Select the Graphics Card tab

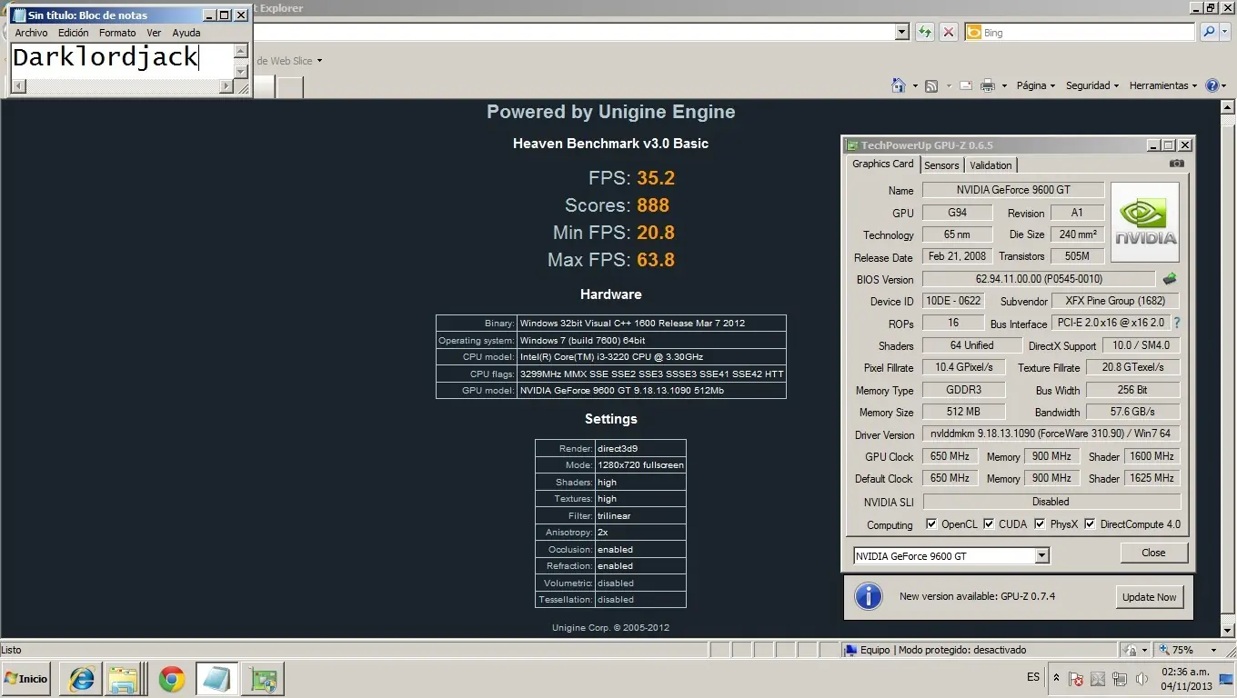pyautogui.click(x=882, y=164)
